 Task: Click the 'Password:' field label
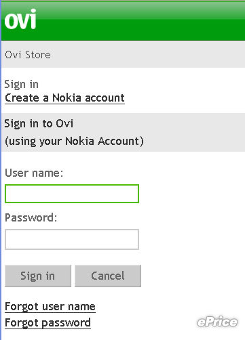(31, 217)
